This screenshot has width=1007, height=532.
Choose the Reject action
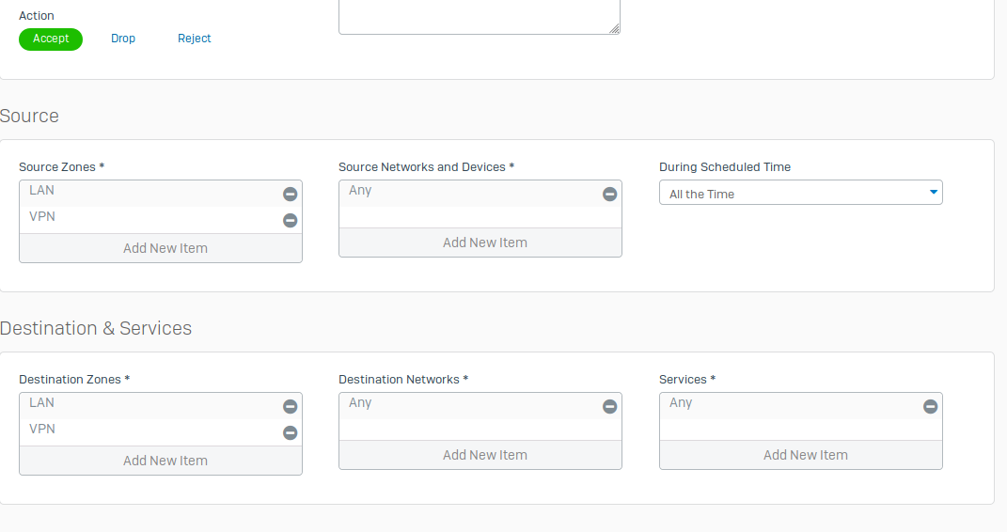[194, 39]
